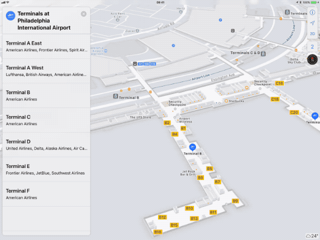Tap the Delta Sky Club label

pyautogui.click(x=294, y=61)
